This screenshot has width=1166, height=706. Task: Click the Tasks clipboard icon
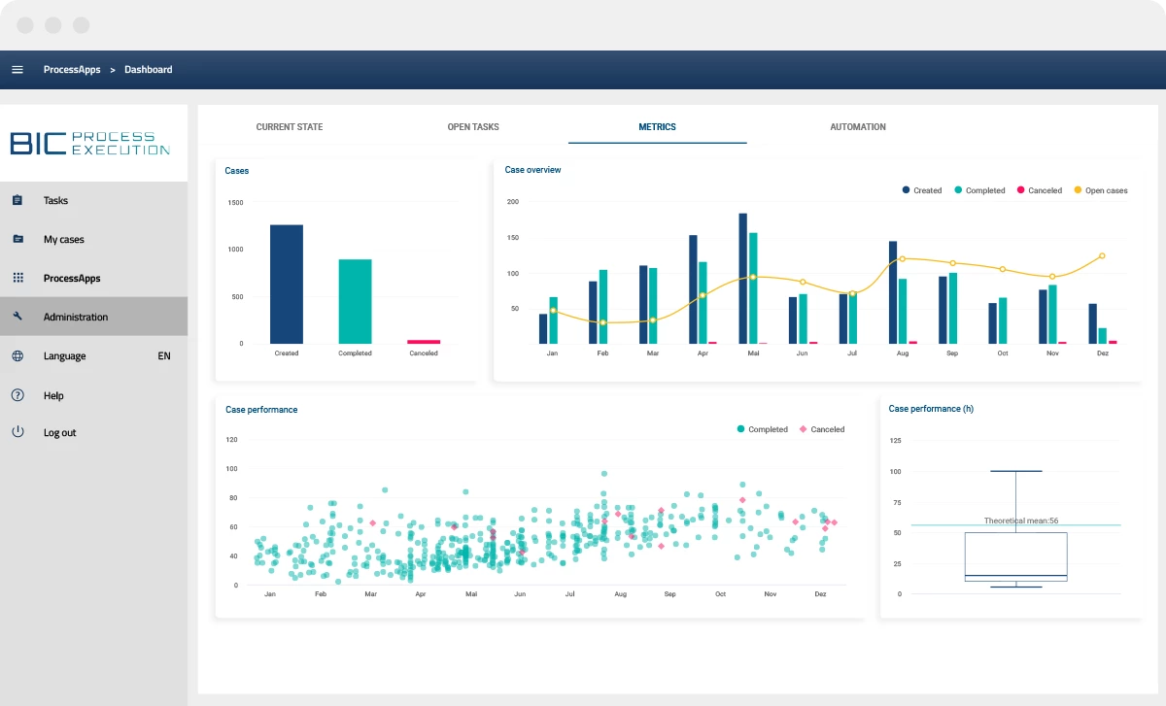pyautogui.click(x=17, y=200)
